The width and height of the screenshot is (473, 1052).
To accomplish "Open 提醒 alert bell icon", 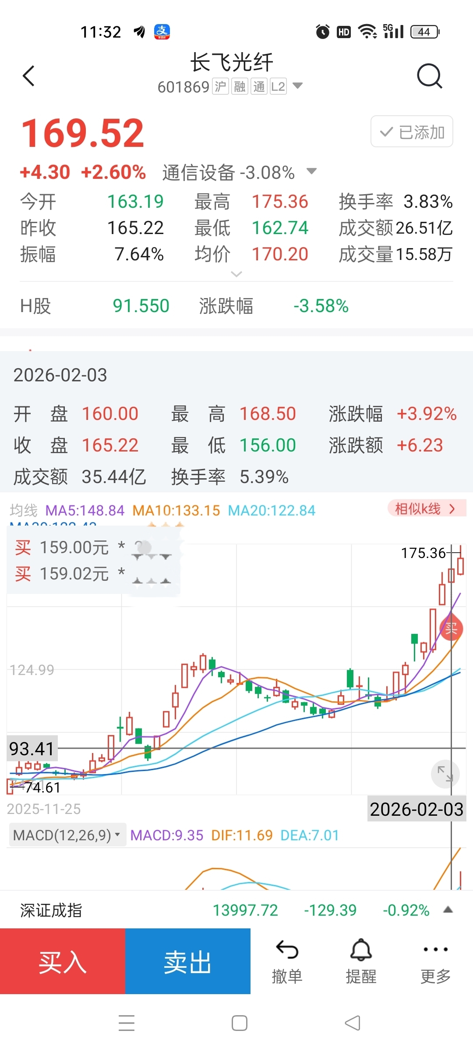I will pyautogui.click(x=361, y=962).
